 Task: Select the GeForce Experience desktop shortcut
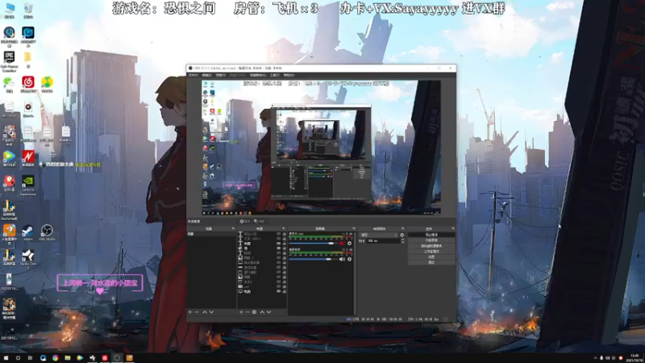tap(28, 185)
